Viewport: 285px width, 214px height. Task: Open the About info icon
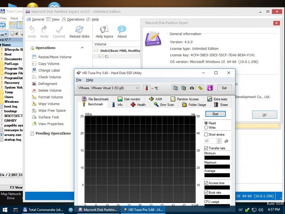(x=122, y=29)
